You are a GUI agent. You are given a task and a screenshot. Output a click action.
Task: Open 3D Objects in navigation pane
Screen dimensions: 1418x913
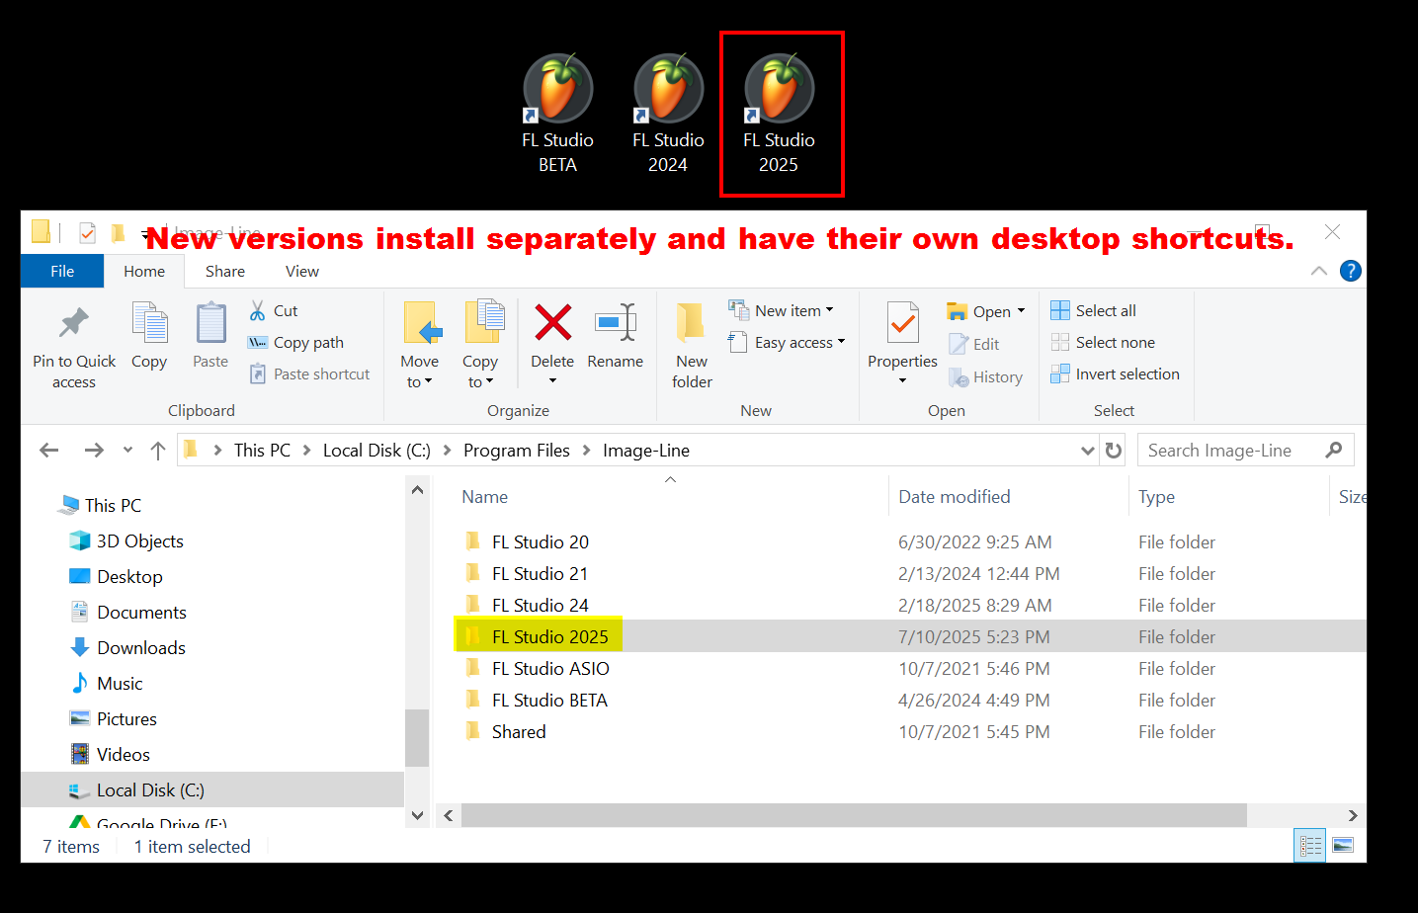(x=139, y=540)
